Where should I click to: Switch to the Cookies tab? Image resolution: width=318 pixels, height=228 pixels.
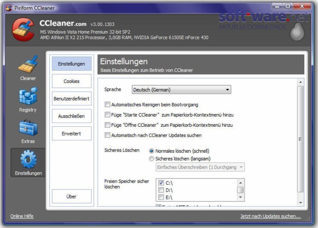[72, 81]
